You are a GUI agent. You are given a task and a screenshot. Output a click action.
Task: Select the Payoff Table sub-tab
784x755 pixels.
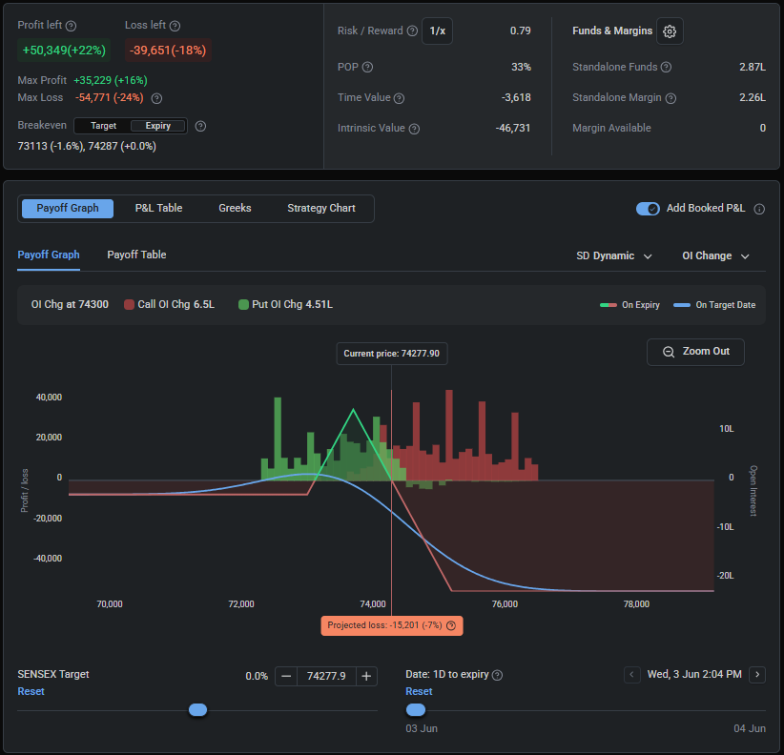coord(136,255)
